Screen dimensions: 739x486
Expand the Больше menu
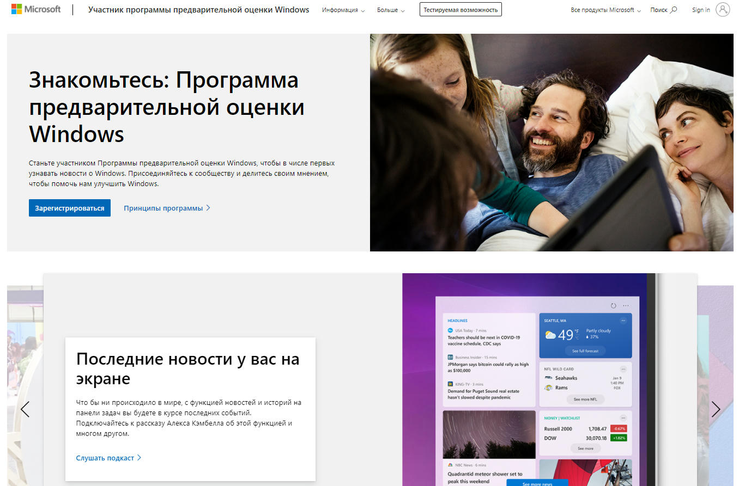391,10
